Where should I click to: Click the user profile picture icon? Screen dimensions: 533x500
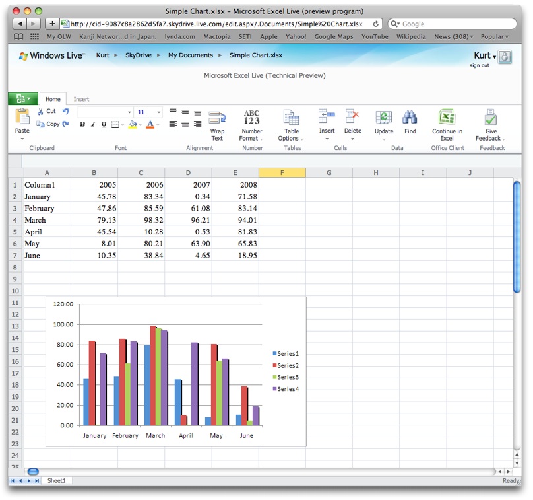pyautogui.click(x=505, y=57)
